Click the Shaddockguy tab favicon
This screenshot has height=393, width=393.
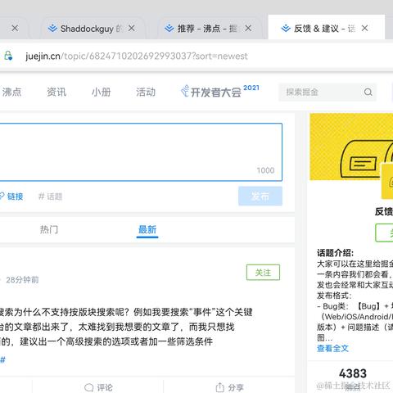(x=52, y=28)
